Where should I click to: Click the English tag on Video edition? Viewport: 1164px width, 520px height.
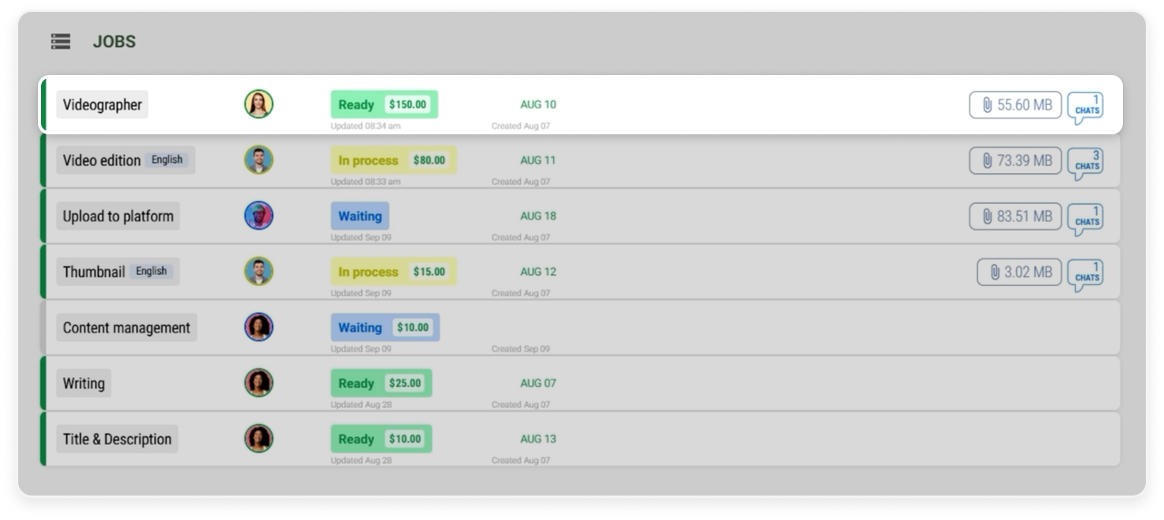point(167,160)
